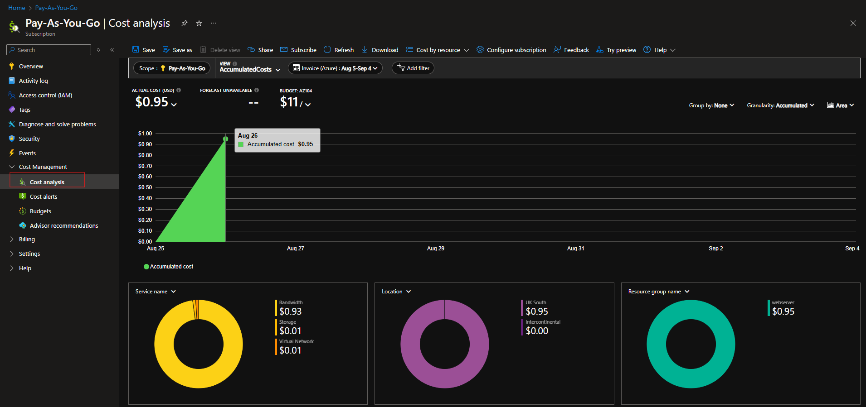
Task: Toggle the Accumulated cost legend item
Action: coord(168,267)
